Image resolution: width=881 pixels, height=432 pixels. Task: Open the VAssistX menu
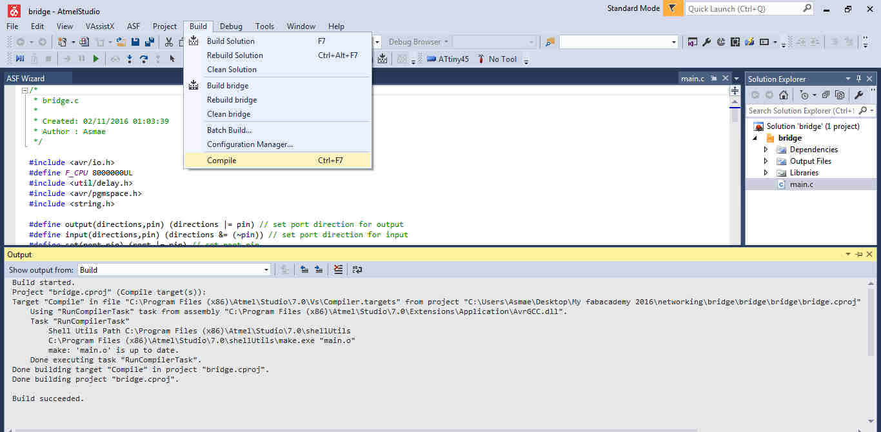[x=100, y=26]
